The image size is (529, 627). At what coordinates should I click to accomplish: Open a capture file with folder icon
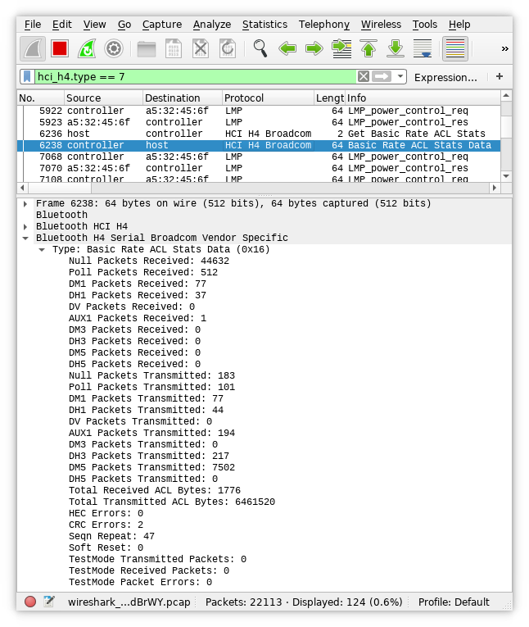(147, 49)
